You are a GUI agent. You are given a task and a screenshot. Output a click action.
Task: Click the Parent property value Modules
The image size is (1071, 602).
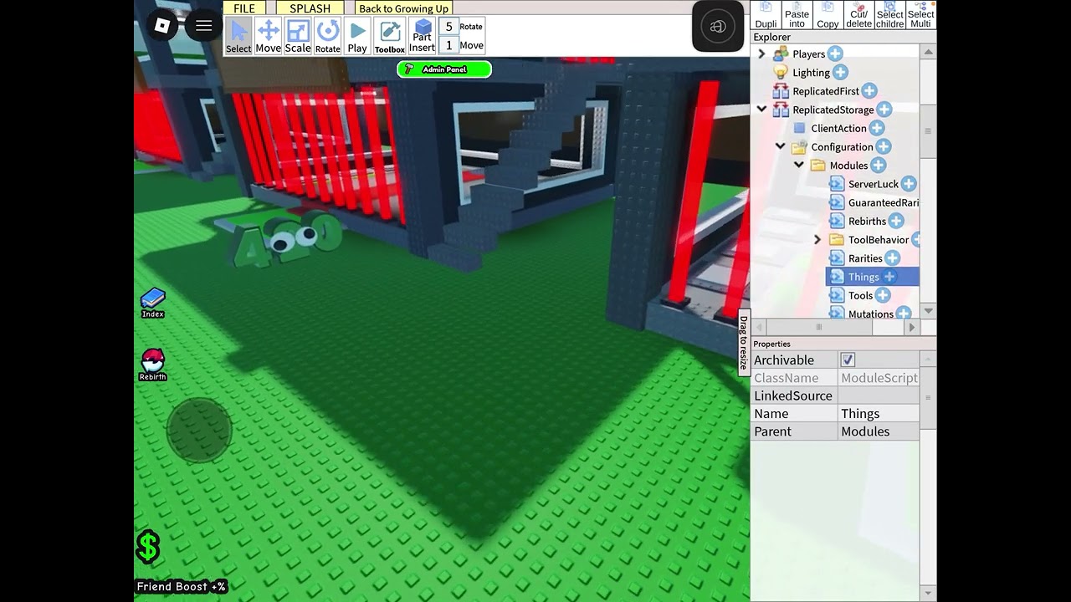[x=879, y=431]
